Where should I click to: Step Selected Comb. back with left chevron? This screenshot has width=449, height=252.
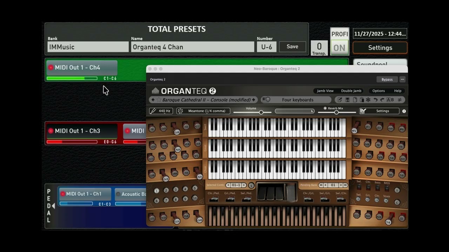[x=228, y=185]
